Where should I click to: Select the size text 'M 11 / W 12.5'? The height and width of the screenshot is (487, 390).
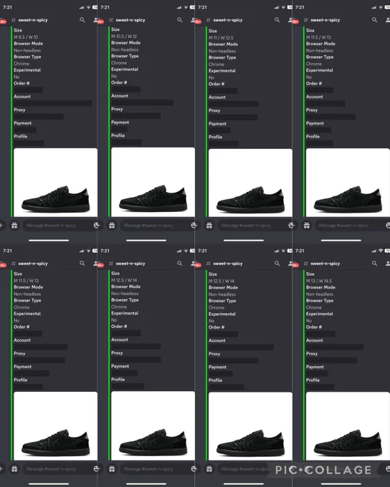[221, 37]
